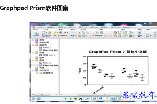This screenshot has width=157, height=104.
Task: Switch to info sheet tab icon
Action: 101,99
